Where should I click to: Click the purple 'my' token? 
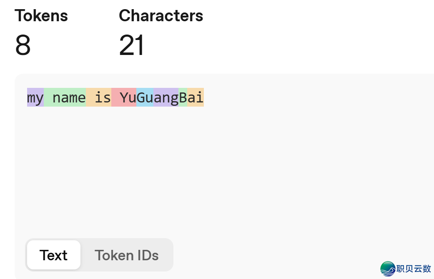(x=35, y=98)
